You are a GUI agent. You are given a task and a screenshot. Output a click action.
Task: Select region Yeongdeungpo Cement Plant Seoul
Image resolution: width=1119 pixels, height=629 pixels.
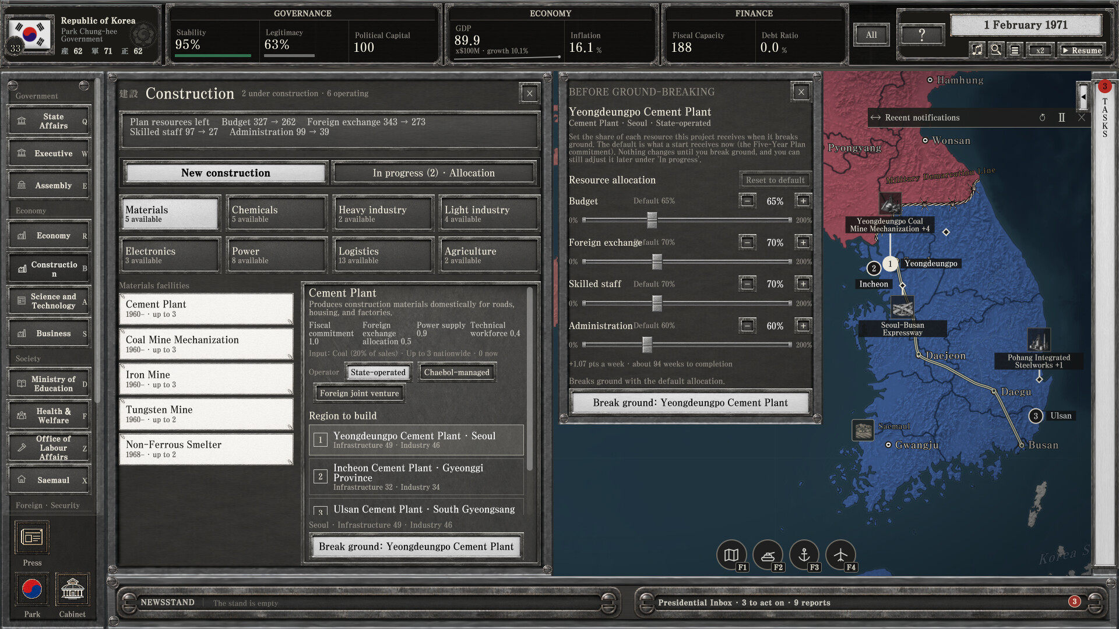coord(416,440)
